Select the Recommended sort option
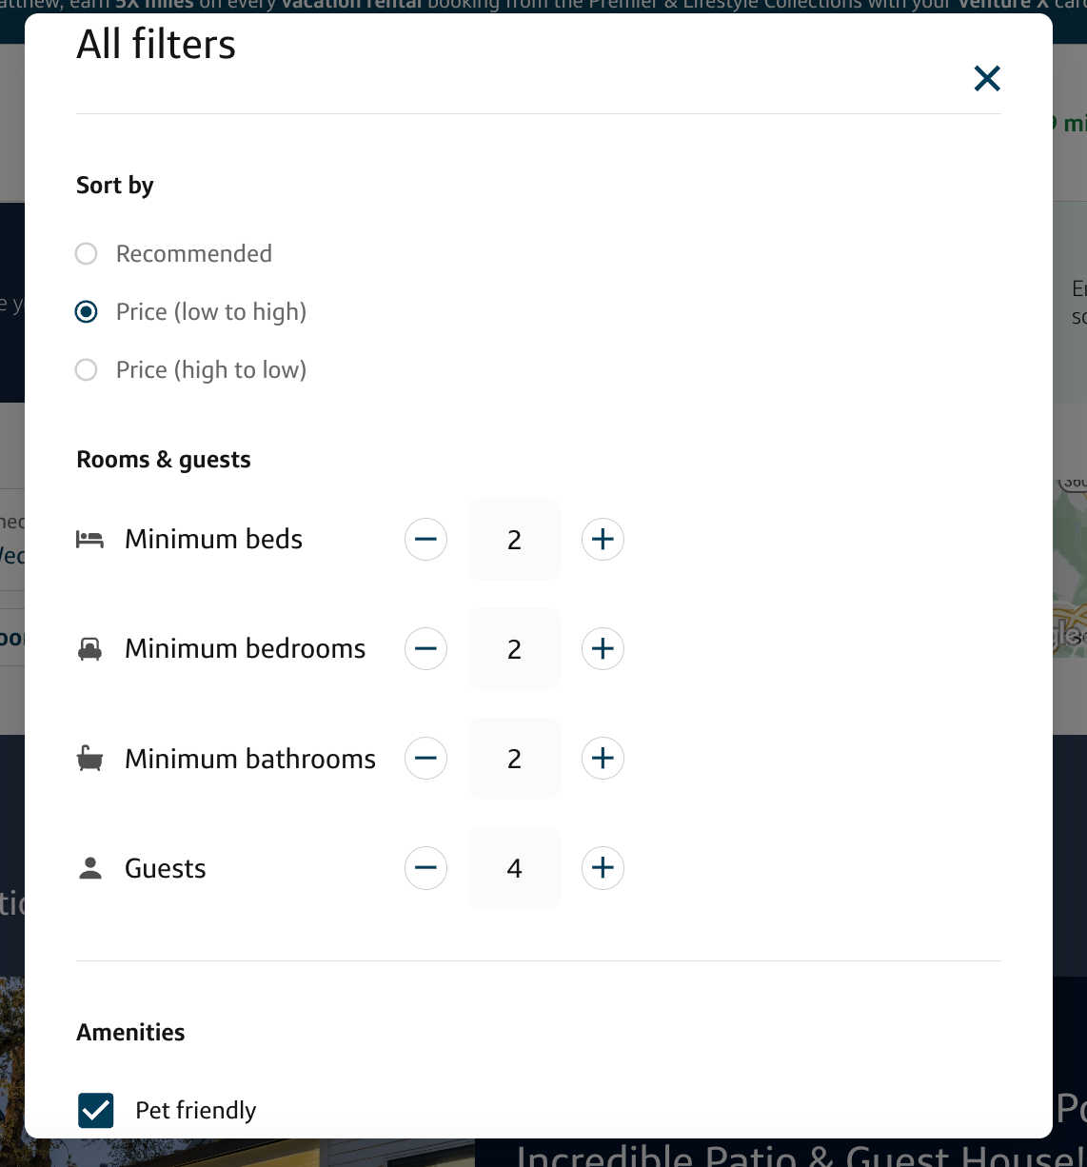 click(87, 254)
